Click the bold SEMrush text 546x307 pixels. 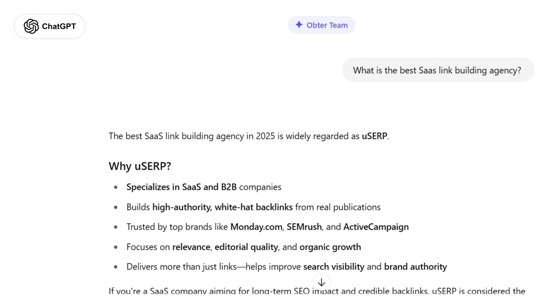pyautogui.click(x=304, y=227)
